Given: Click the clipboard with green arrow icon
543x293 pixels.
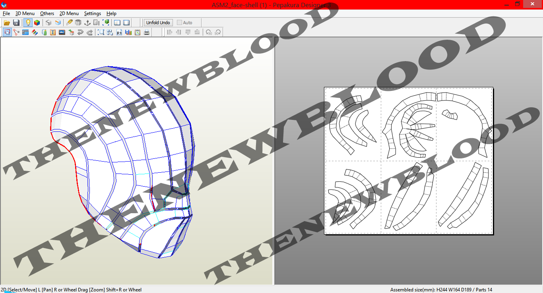Looking at the screenshot, I should point(138,32).
